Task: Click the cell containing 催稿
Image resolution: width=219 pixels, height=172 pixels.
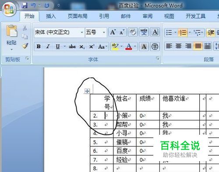Action: (125, 142)
